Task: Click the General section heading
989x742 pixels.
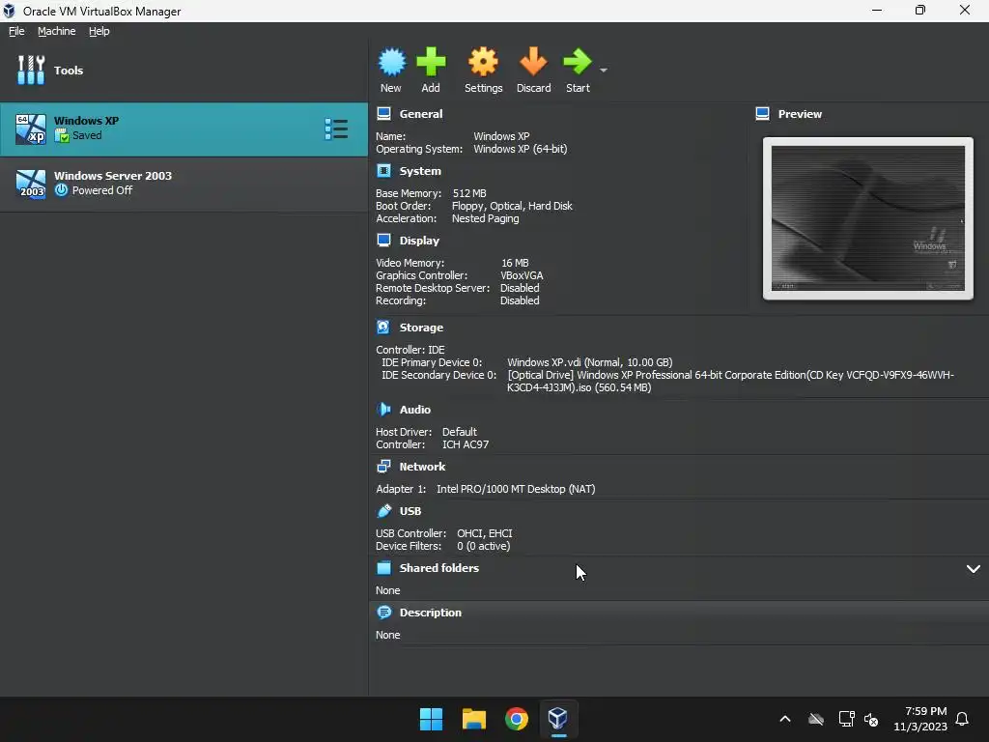Action: click(421, 114)
